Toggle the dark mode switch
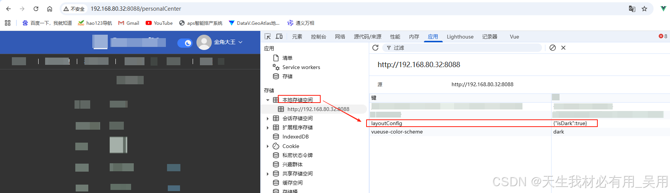This screenshot has height=193, width=670. 185,43
